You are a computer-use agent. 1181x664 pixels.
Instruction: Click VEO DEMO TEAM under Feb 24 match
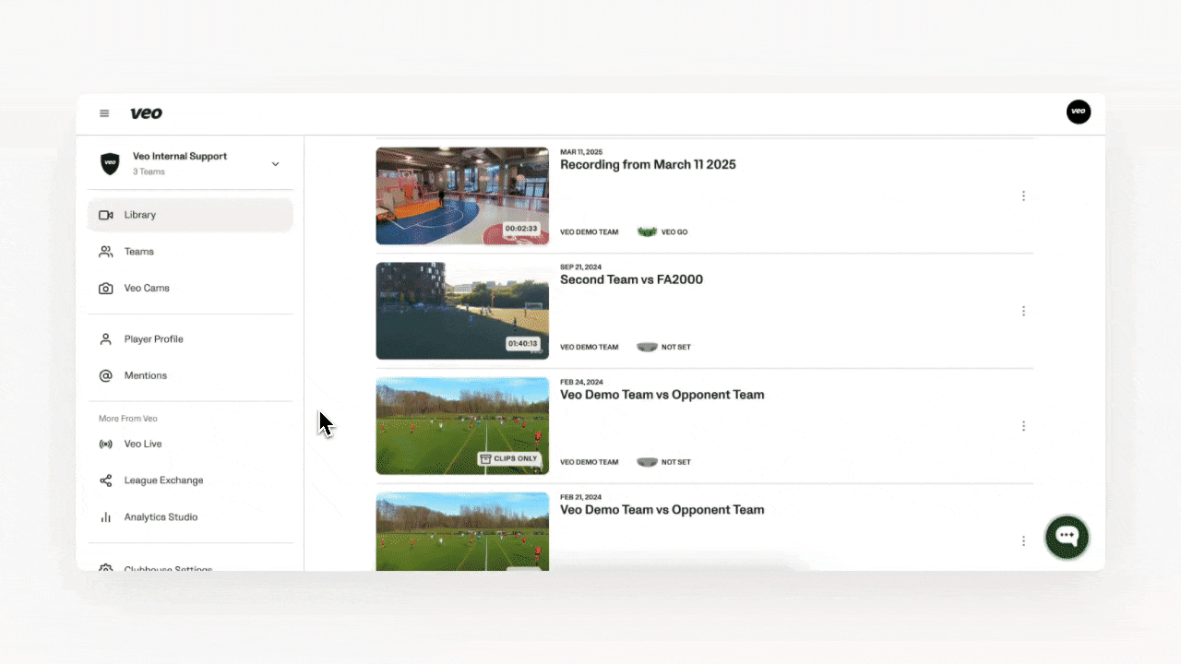[589, 462]
